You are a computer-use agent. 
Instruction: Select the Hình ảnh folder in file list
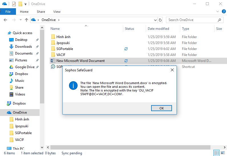tap(63, 37)
